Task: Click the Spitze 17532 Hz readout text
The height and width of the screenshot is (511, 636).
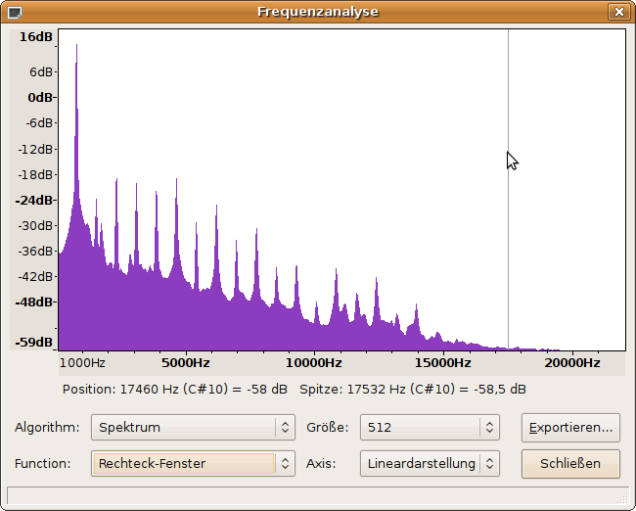Action: [x=413, y=390]
